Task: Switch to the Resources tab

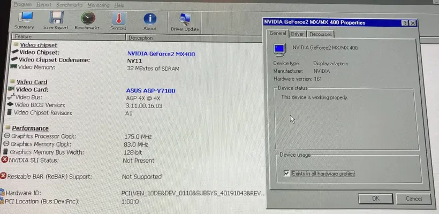Action: pos(320,34)
